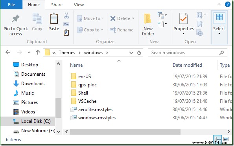Viewport: 234px width, 146px height.
Task: Go forward with the right arrow
Action: pos(19,52)
